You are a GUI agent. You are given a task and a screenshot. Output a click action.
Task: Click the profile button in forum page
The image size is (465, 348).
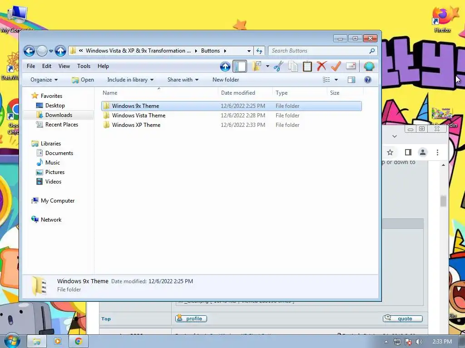coord(191,319)
